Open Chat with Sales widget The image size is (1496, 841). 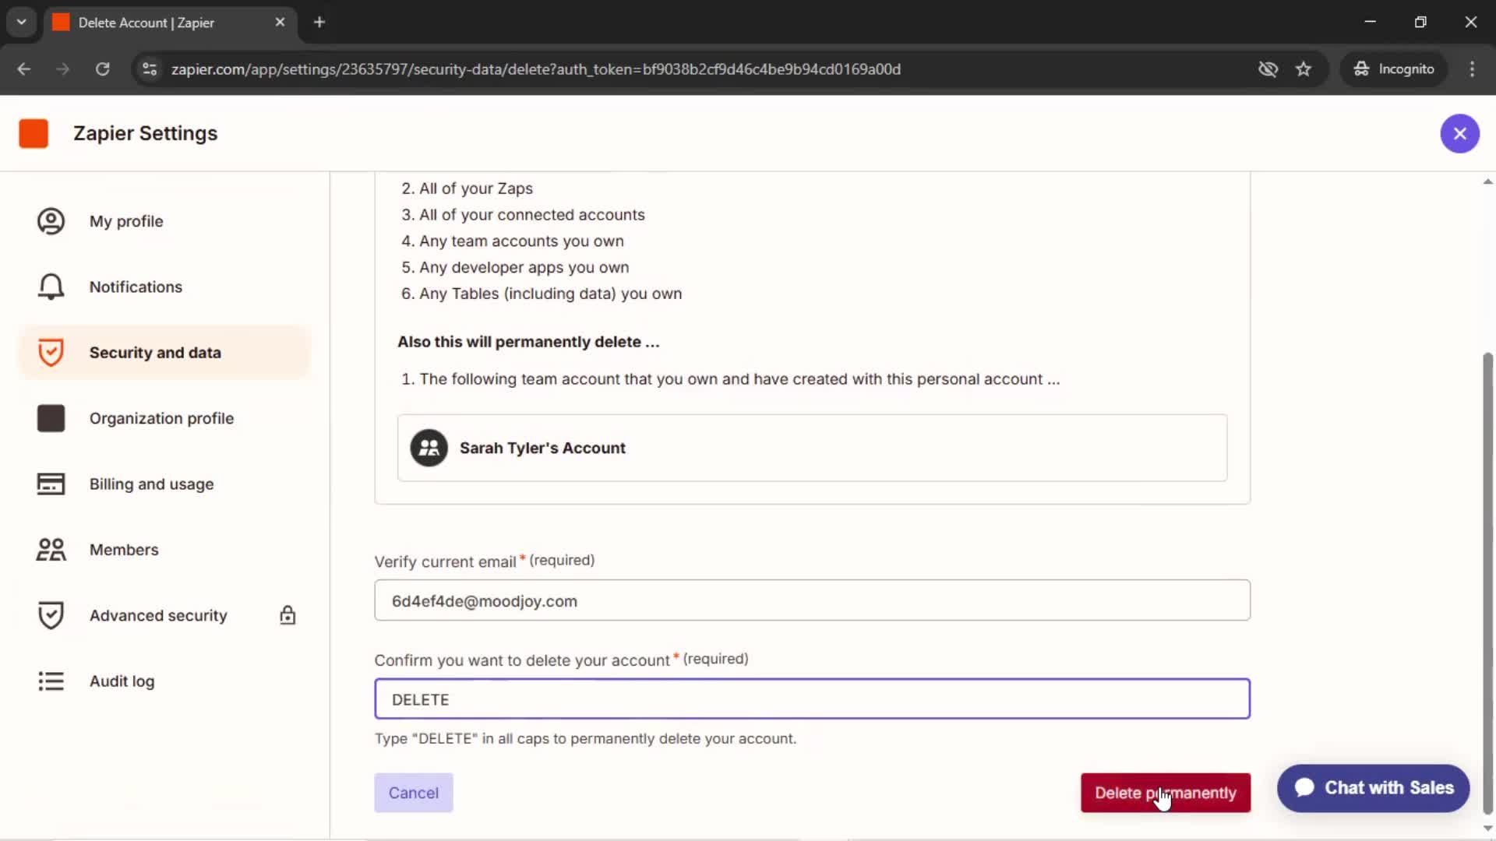1373,788
